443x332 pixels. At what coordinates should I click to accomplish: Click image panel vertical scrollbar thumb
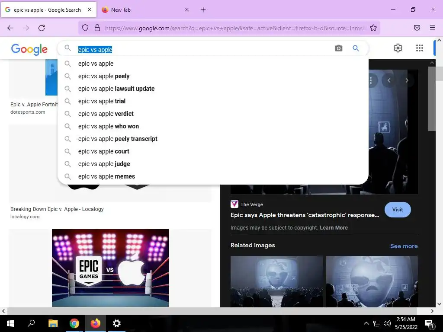432,99
